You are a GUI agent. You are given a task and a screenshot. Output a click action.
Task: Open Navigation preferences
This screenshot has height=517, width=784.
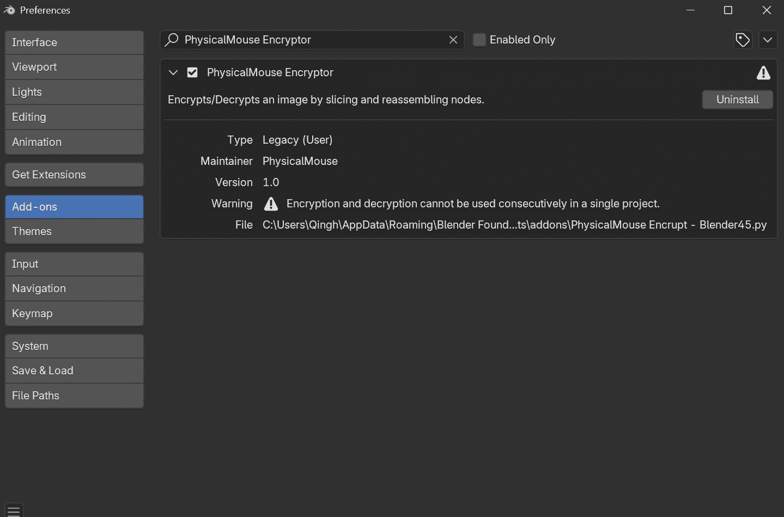point(74,288)
